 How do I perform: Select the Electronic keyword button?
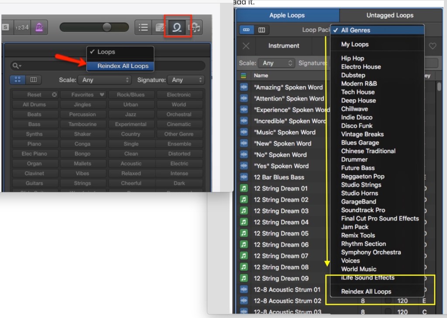tap(179, 95)
